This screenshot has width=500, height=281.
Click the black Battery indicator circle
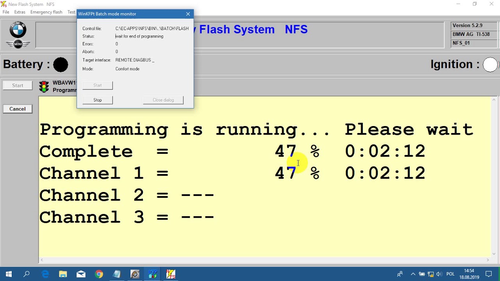click(61, 64)
